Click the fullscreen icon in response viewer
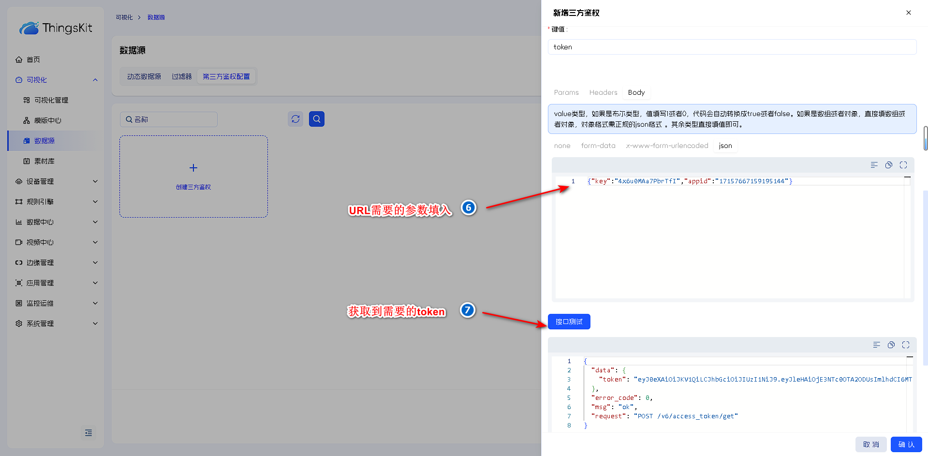The height and width of the screenshot is (456, 928). click(x=905, y=345)
